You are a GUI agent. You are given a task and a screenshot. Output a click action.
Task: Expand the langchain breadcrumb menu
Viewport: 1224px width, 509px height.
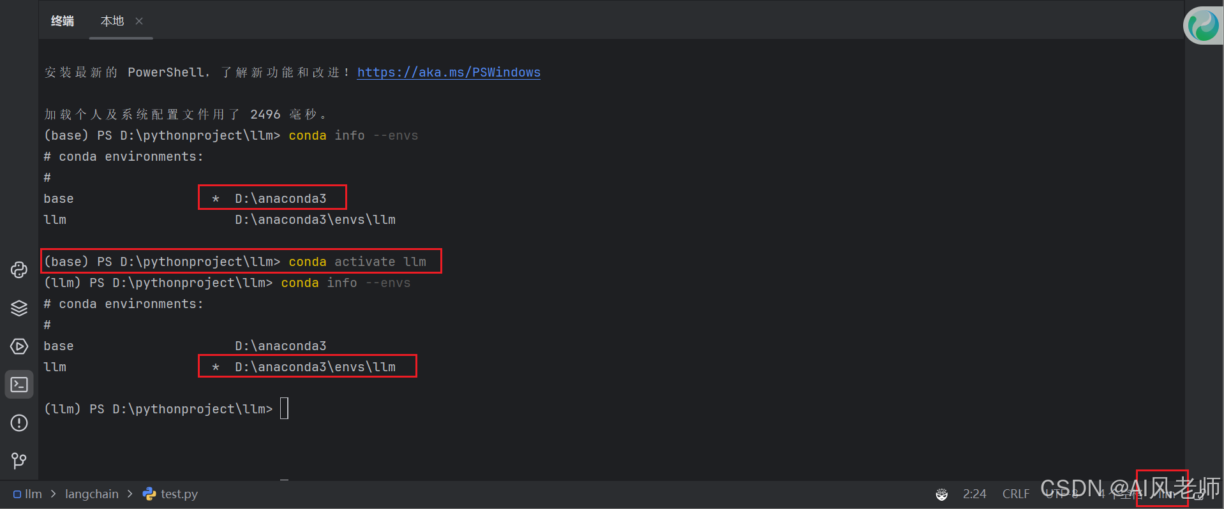92,494
